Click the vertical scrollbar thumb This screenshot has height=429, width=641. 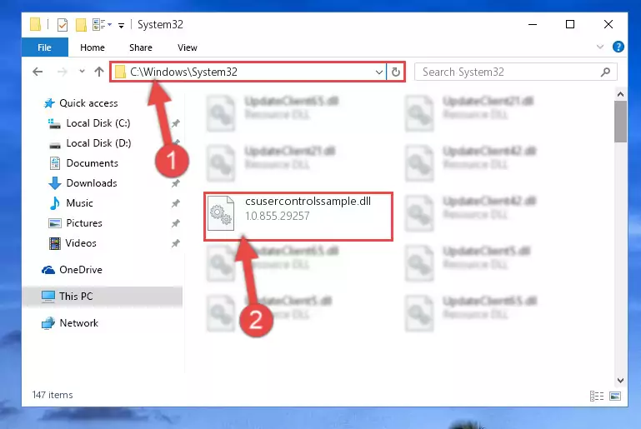point(620,122)
